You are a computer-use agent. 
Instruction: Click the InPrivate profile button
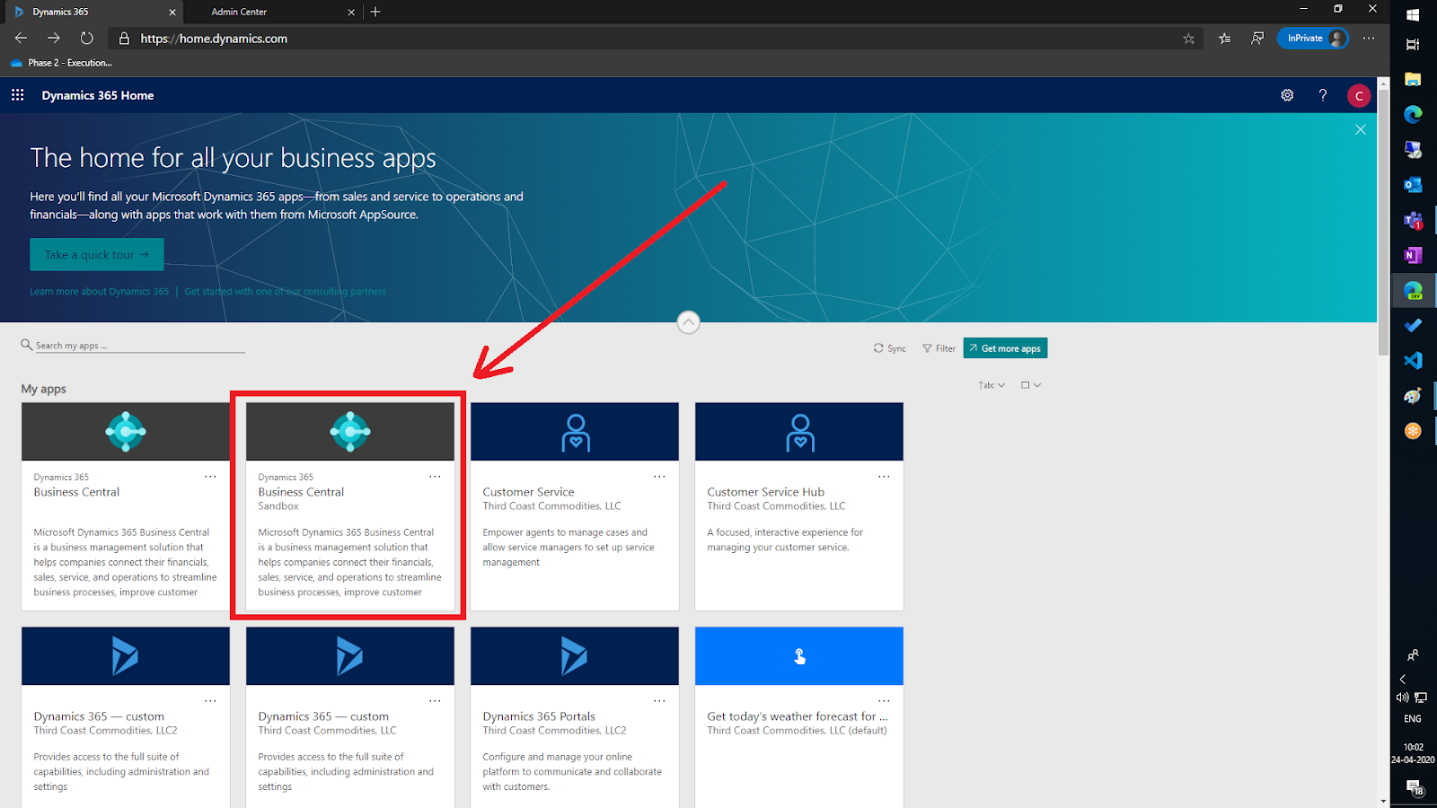[1313, 39]
